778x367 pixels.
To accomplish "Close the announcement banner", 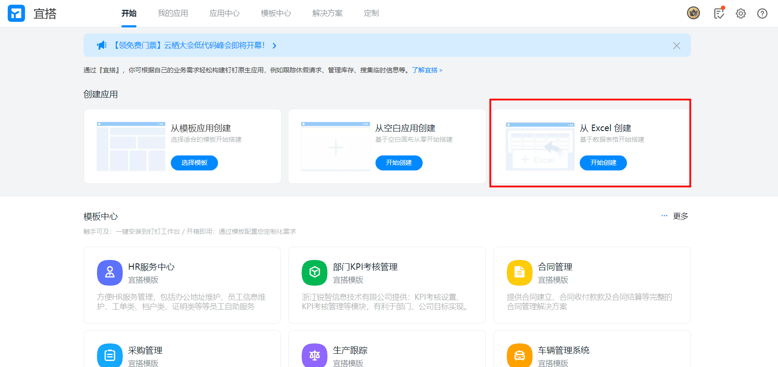I will click(x=677, y=46).
